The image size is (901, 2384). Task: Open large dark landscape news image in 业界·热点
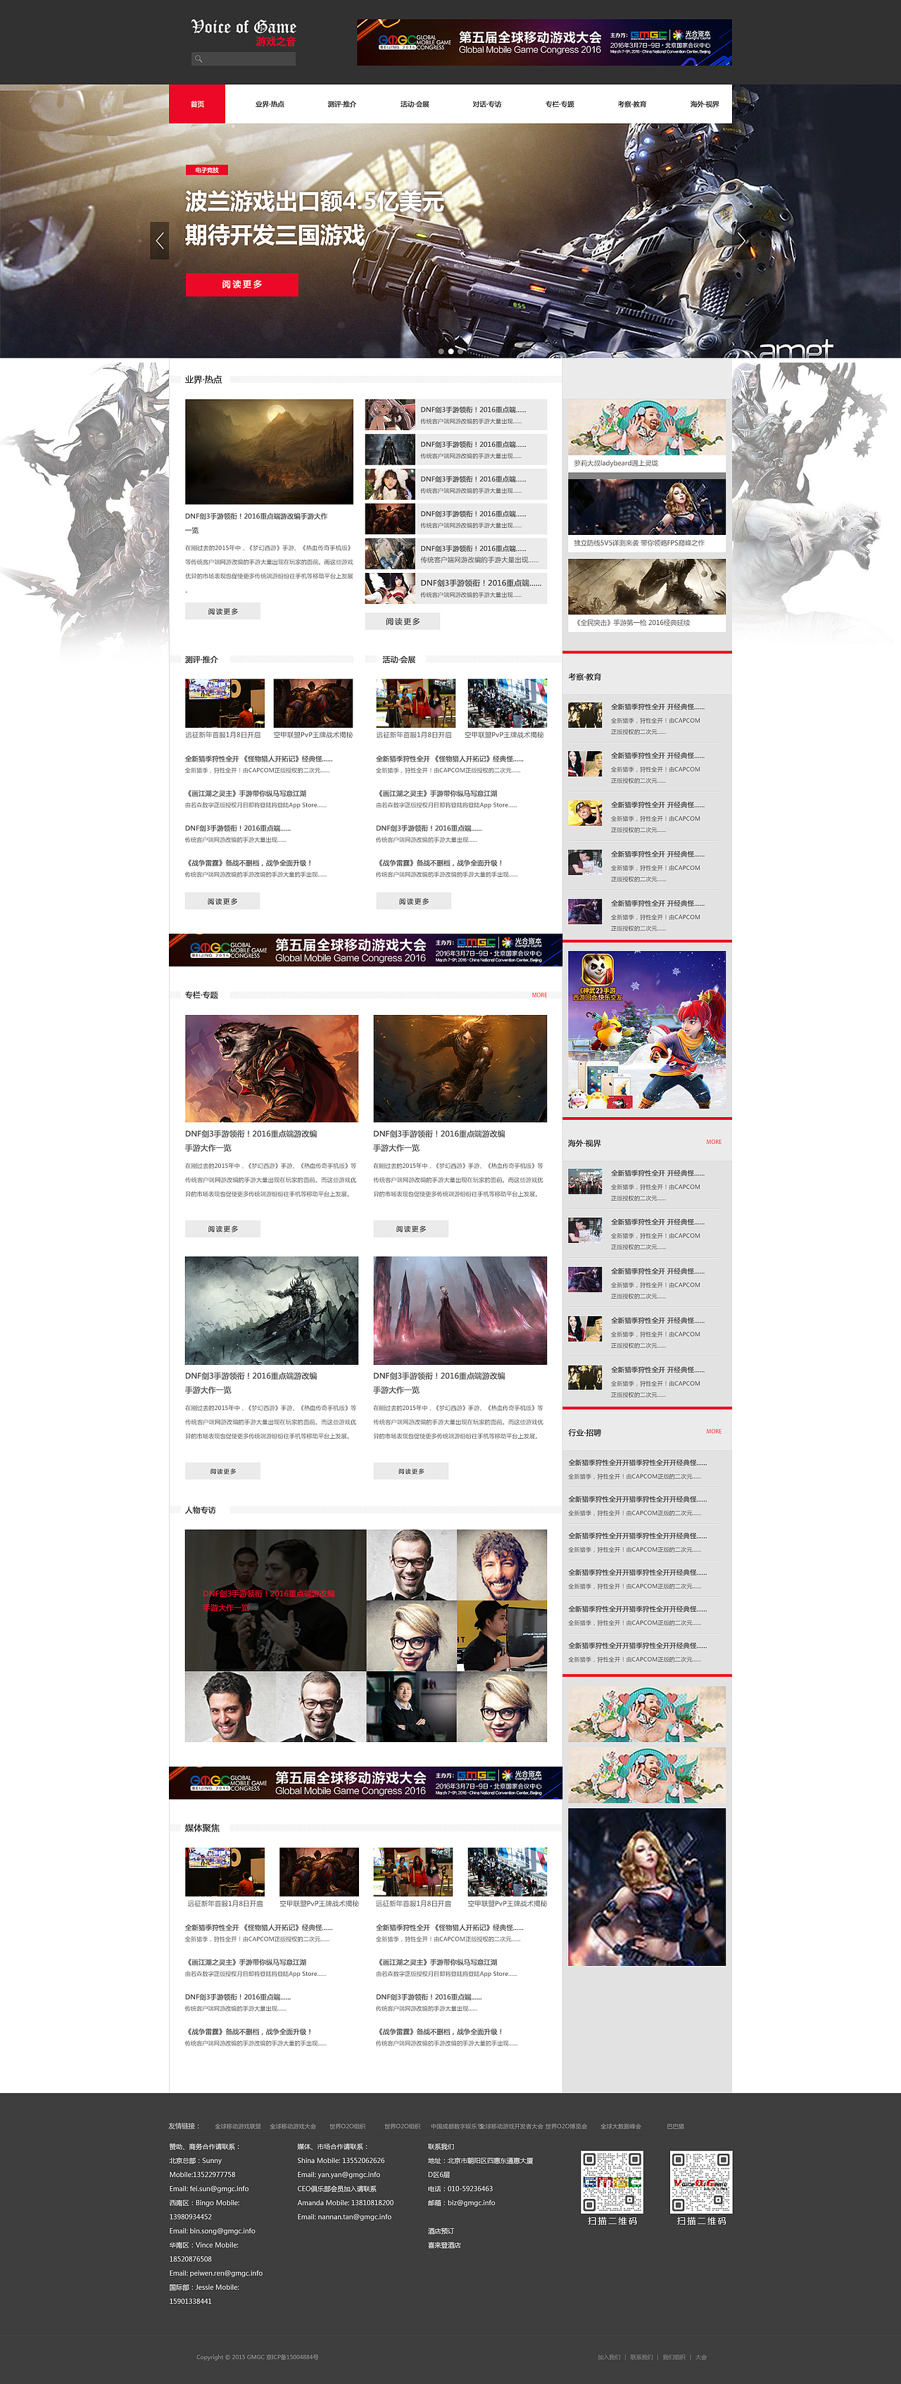coord(269,452)
